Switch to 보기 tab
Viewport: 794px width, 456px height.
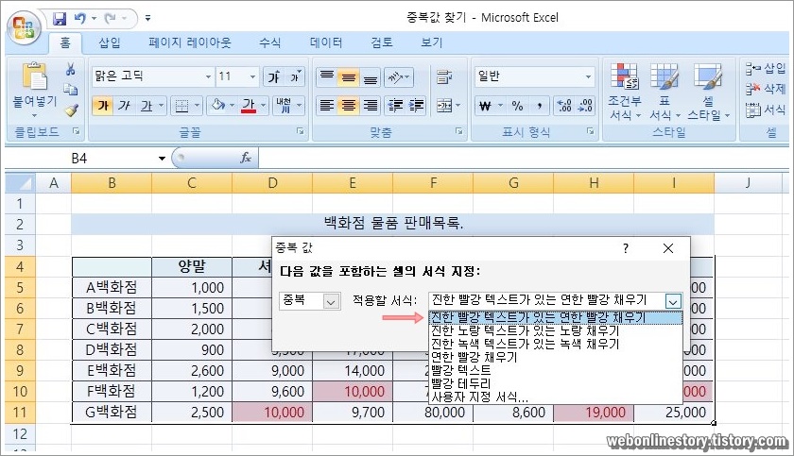431,43
